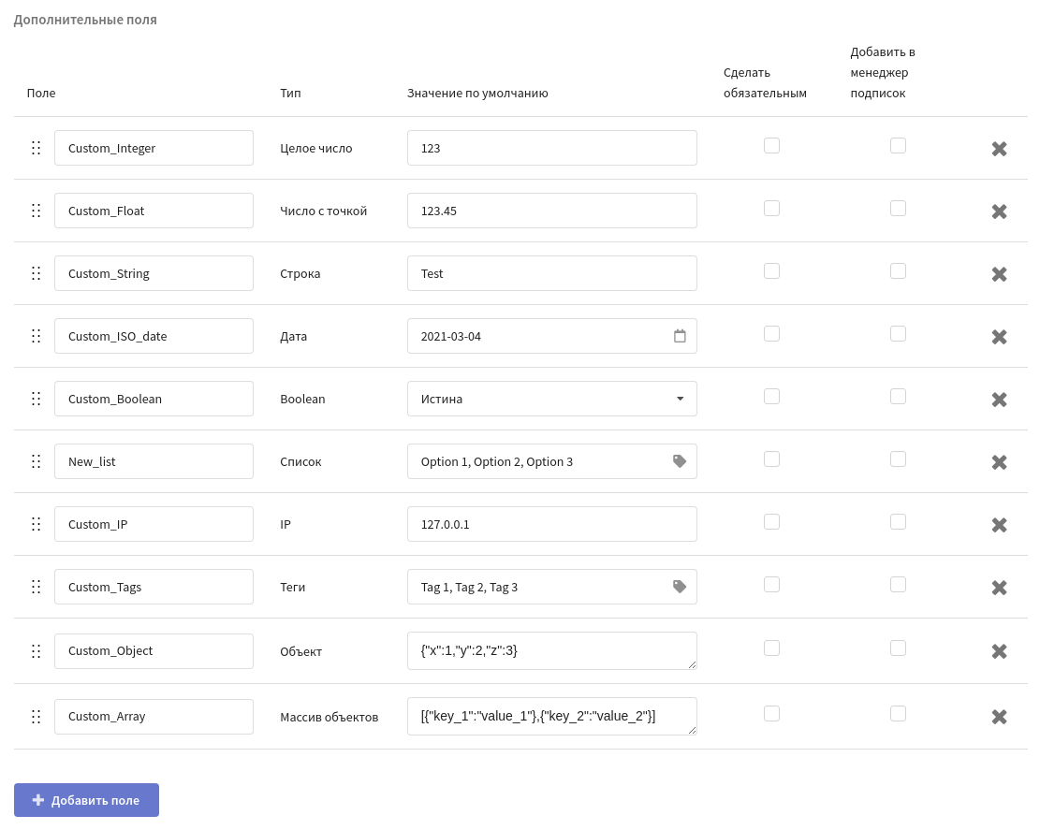Click tag icon in Custom_Tags value

680,587
